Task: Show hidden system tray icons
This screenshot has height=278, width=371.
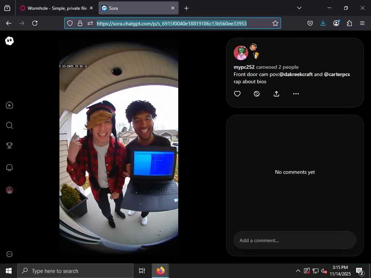Action: 298,271
